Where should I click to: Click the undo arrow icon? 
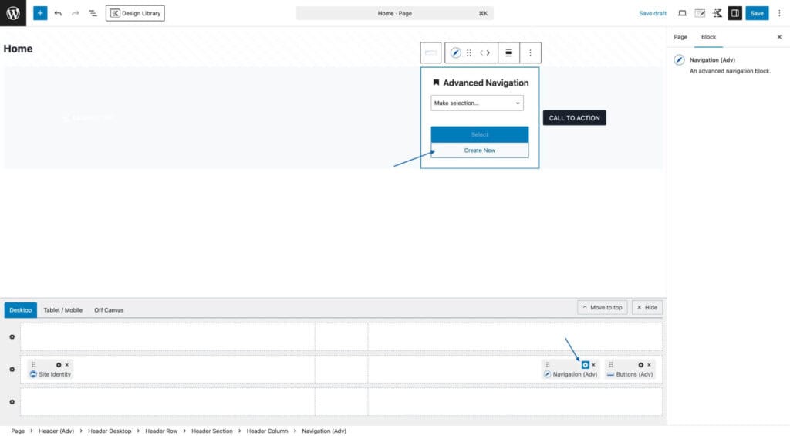(x=58, y=13)
